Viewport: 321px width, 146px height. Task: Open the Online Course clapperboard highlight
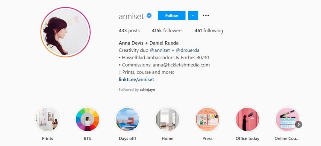288,120
